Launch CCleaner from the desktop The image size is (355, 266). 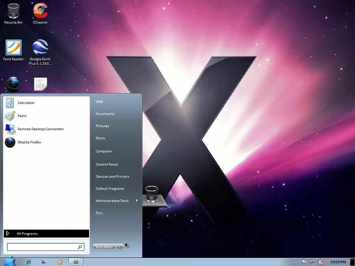click(40, 14)
